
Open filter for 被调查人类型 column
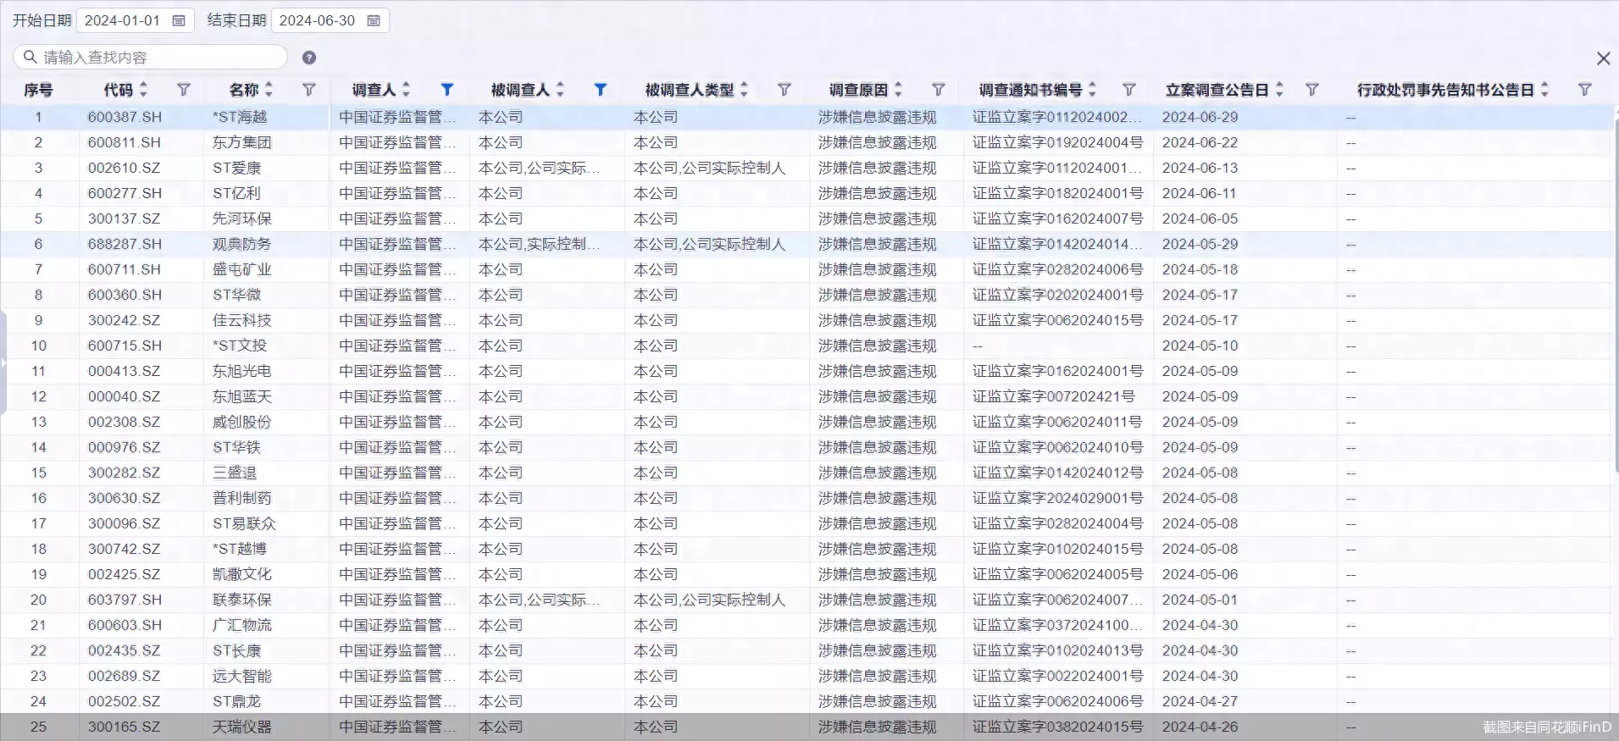coord(785,89)
